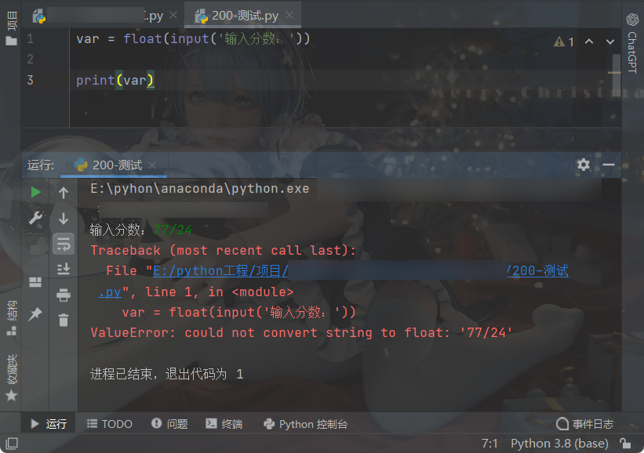The image size is (644, 453).
Task: Go to previous highlighted error chevron
Action: pyautogui.click(x=589, y=42)
